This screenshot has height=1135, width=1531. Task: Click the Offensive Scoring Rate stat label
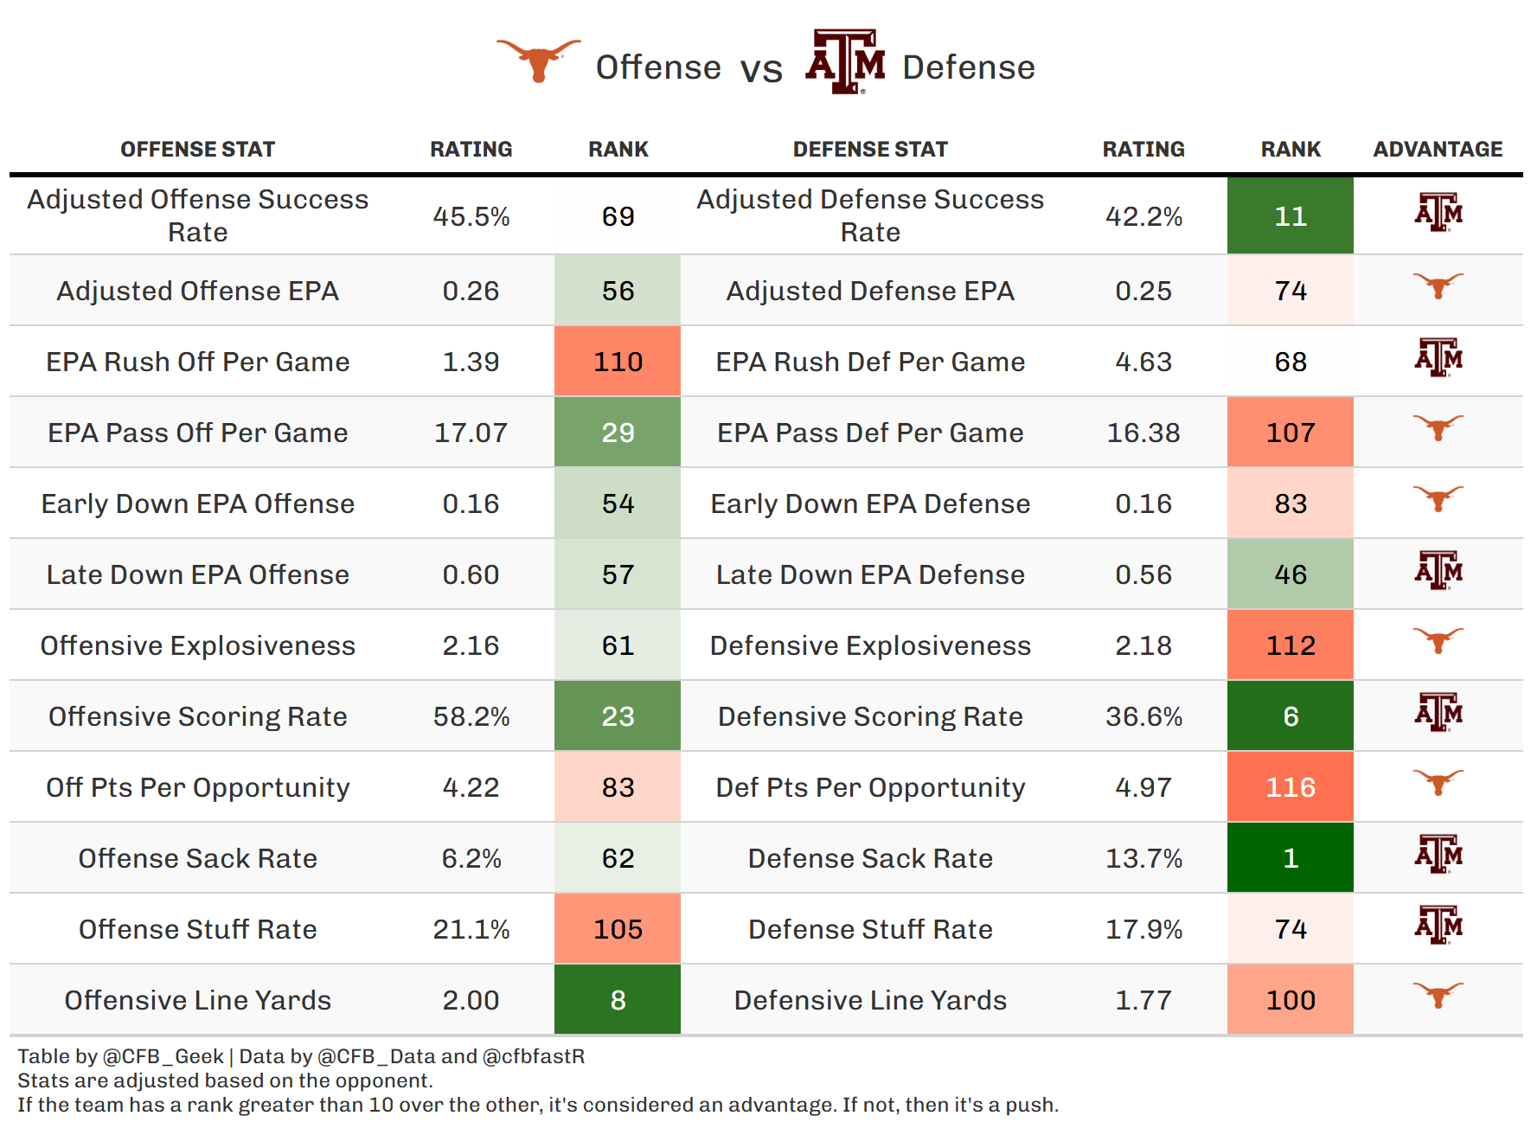pos(197,716)
